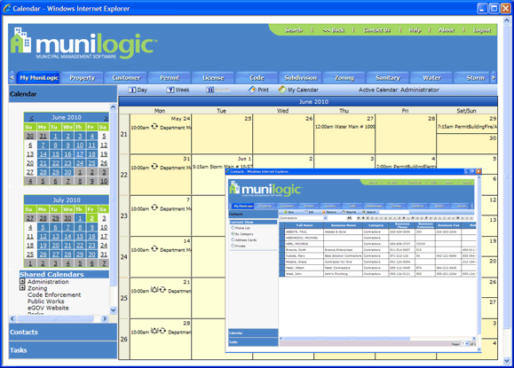Go to previous month in June mini calendar
The image size is (514, 368).
31,118
